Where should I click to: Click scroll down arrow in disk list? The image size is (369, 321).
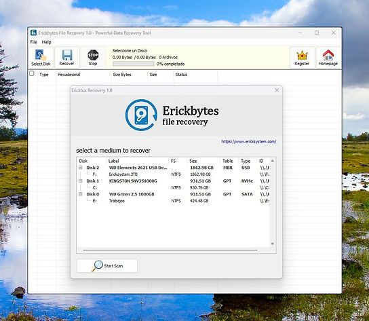coord(273,244)
